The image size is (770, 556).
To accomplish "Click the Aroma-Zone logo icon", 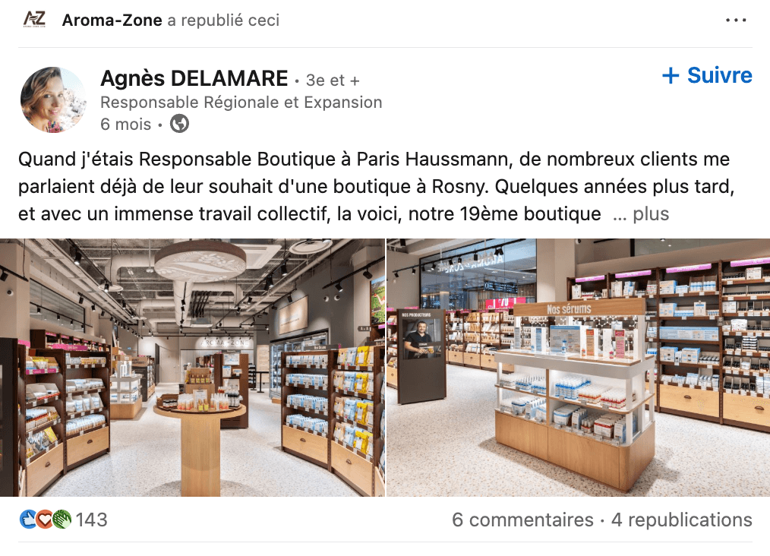I will pyautogui.click(x=34, y=20).
